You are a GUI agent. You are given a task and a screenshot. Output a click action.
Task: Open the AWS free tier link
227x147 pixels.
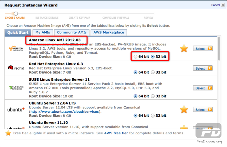[116, 133]
